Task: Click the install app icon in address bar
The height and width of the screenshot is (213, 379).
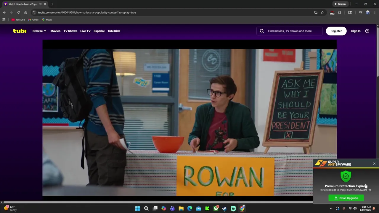Action: tap(316, 12)
